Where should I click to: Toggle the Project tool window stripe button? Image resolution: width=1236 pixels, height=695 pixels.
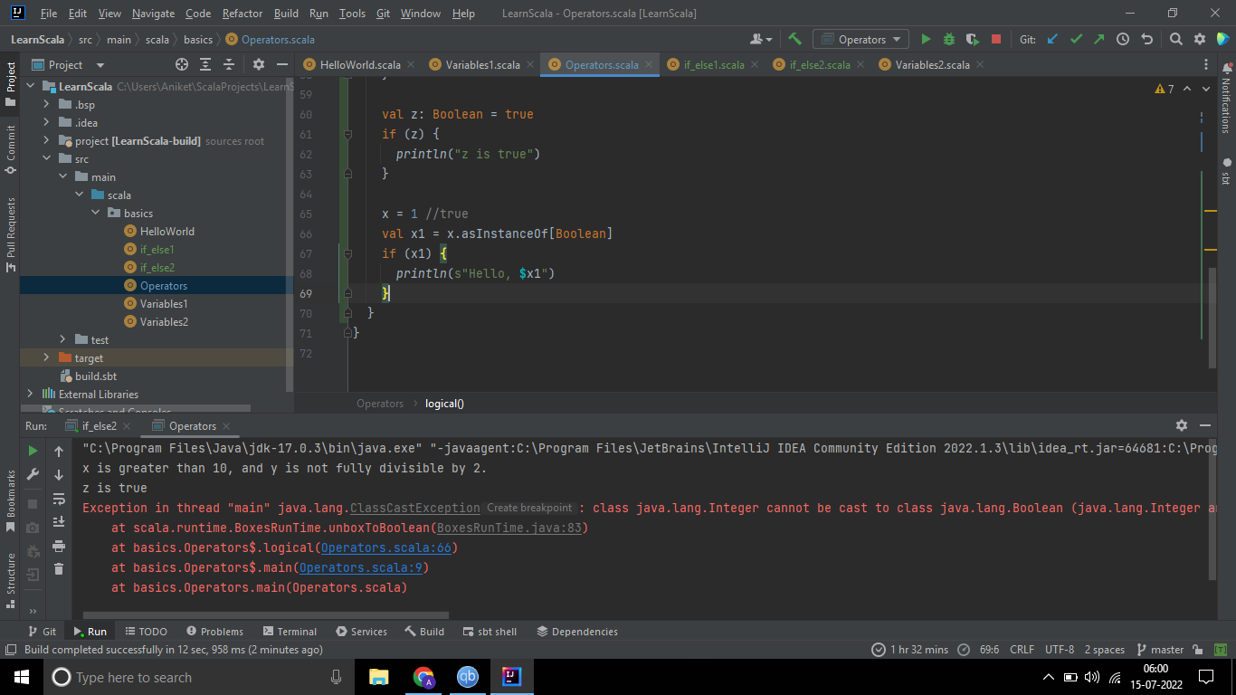10,84
